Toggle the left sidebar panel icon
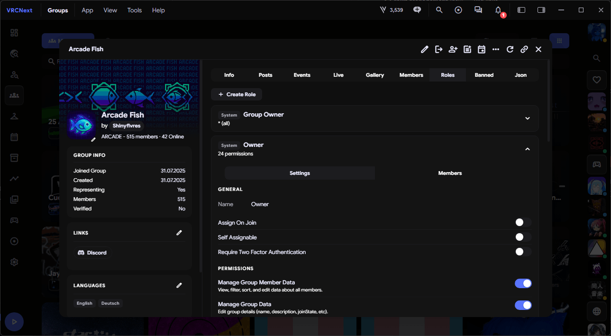Image resolution: width=611 pixels, height=336 pixels. coord(521,10)
